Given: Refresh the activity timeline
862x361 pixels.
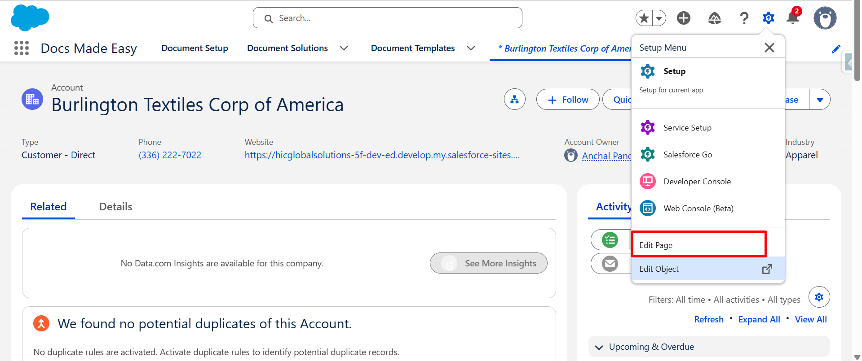Looking at the screenshot, I should pyautogui.click(x=709, y=319).
